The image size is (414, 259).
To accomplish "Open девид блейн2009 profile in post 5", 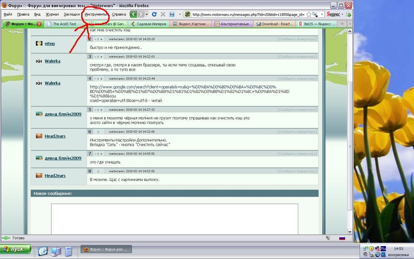I will coord(63,114).
